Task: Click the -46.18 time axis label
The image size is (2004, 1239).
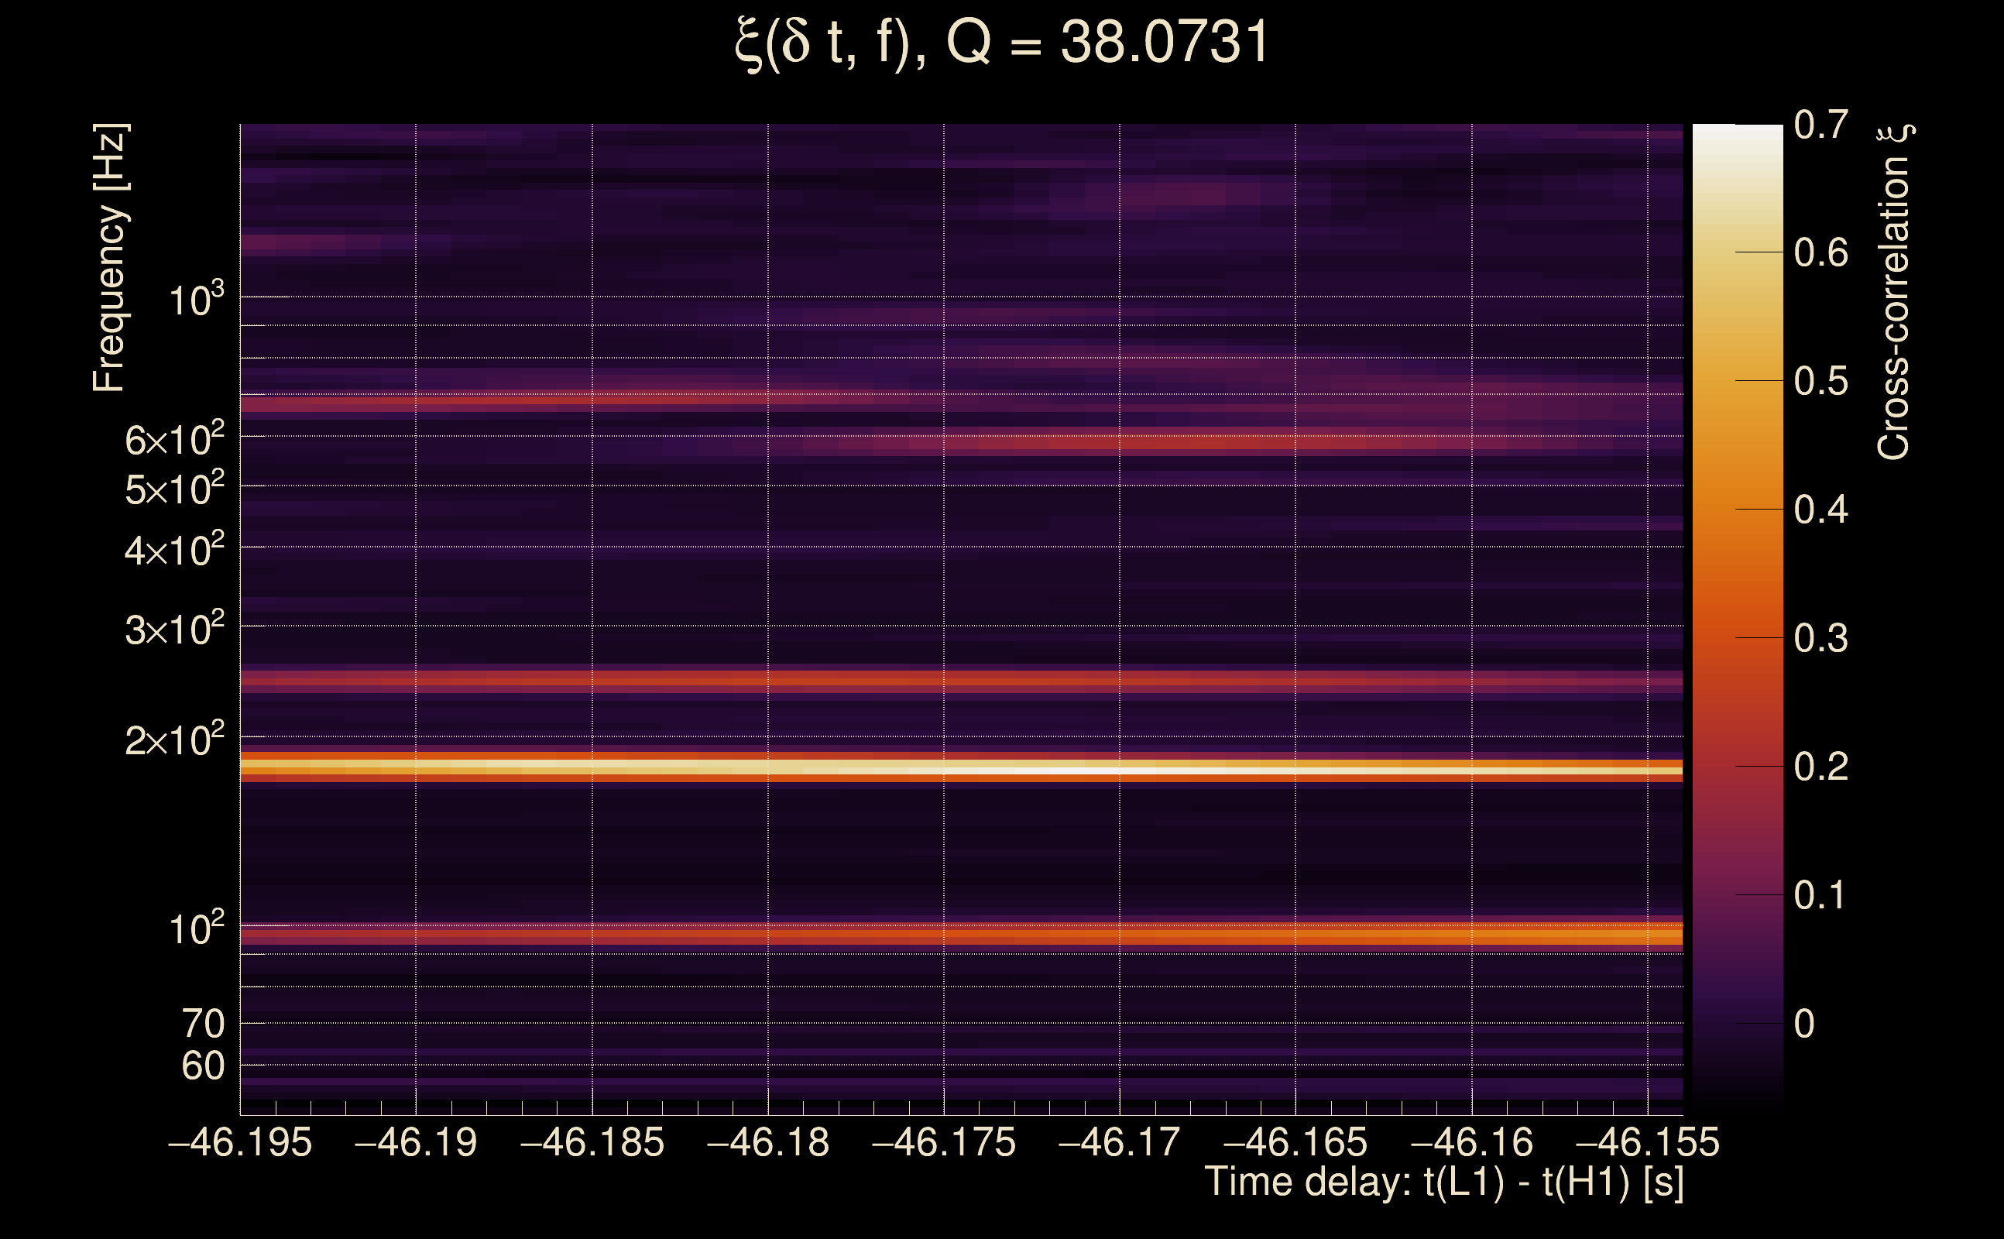Action: click(767, 1142)
